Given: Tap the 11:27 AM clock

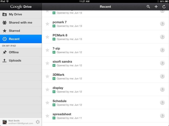Looking at the screenshot, I should (84, 1).
